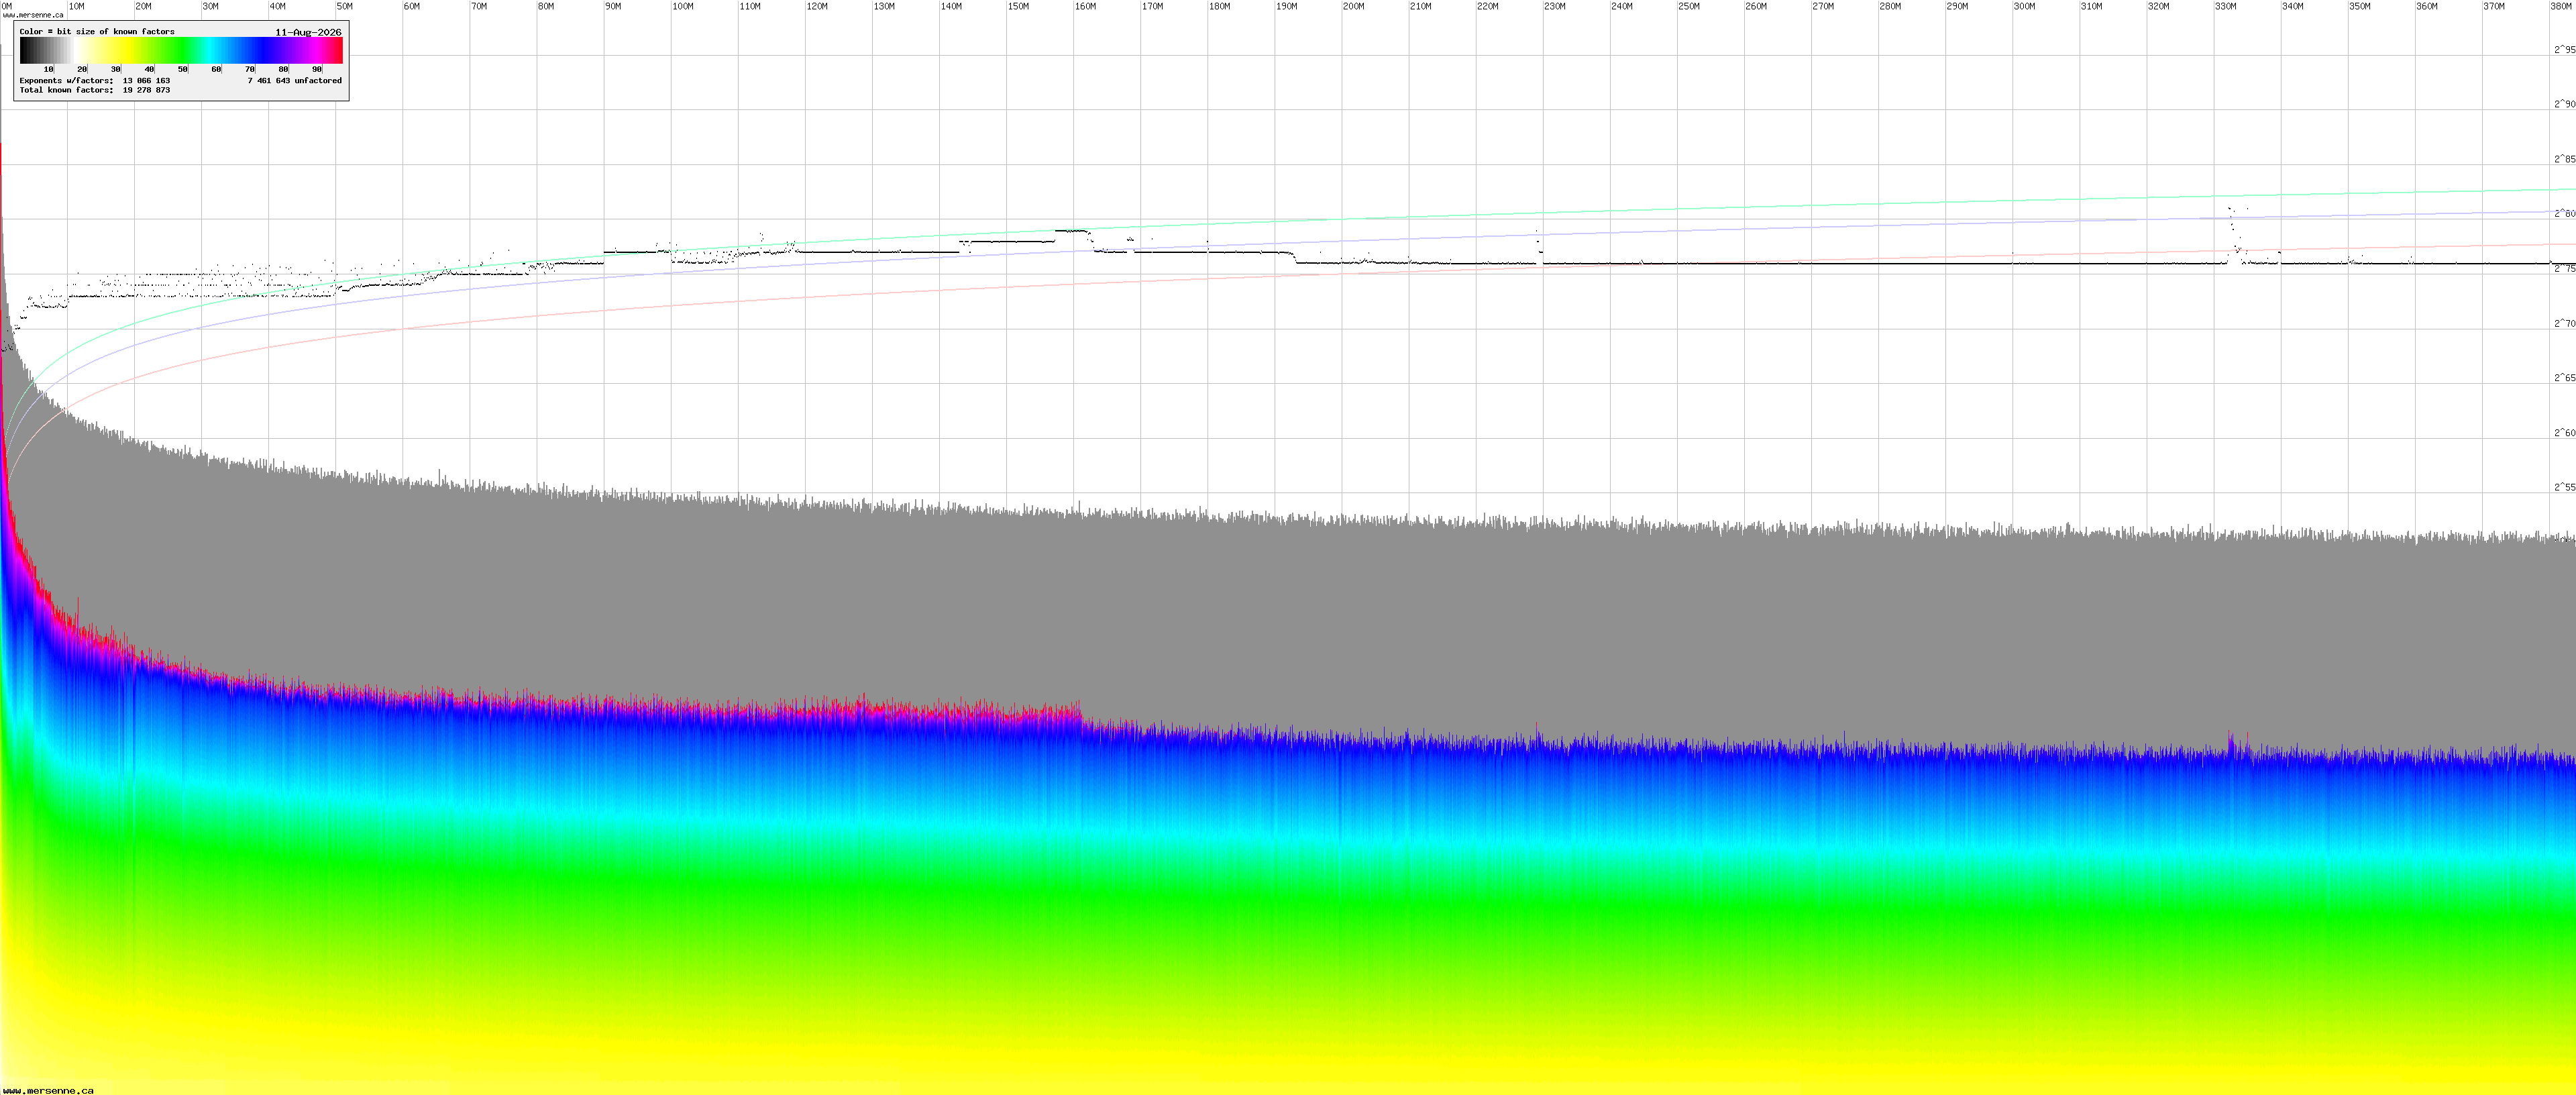Select the "Exponents w/factors:" label in the legend
This screenshot has width=2576, height=1095.
(66, 81)
